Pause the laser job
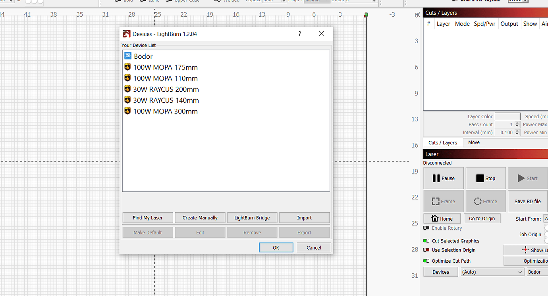The image size is (548, 296). tap(444, 178)
